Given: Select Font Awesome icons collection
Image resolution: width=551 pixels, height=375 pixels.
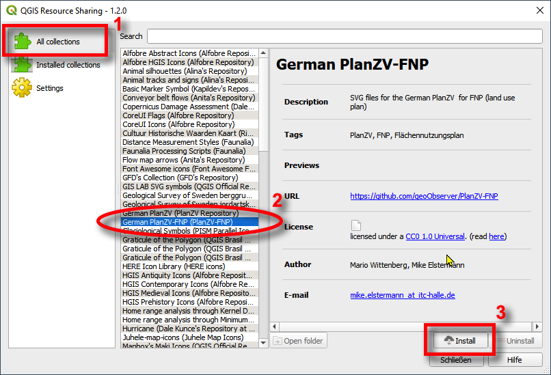Looking at the screenshot, I should [190, 169].
